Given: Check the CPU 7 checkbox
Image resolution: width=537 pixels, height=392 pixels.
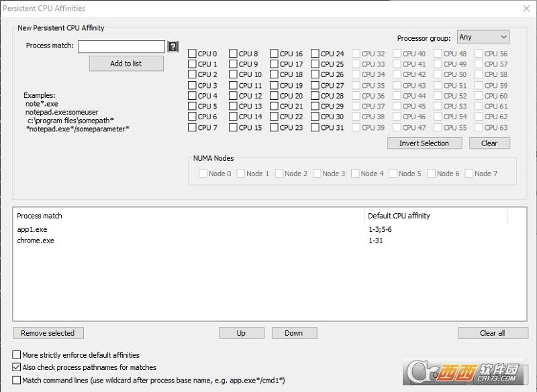Looking at the screenshot, I should pos(192,127).
